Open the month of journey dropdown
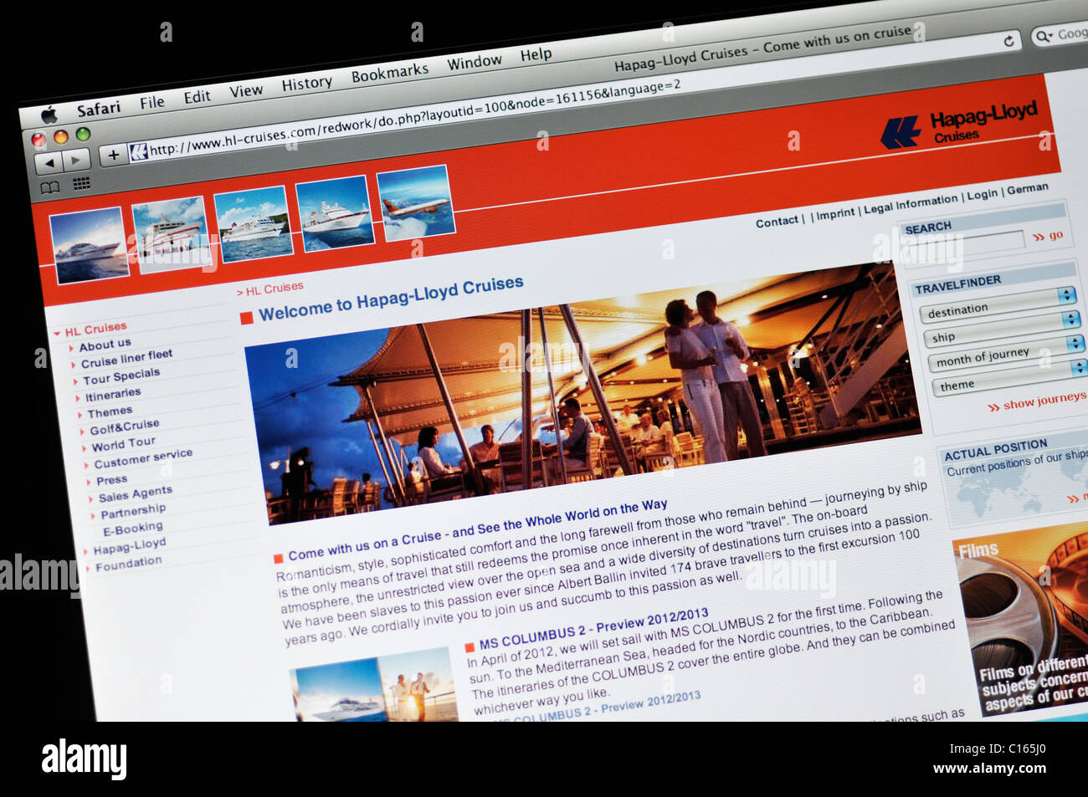The width and height of the screenshot is (1088, 797). pyautogui.click(x=1008, y=355)
